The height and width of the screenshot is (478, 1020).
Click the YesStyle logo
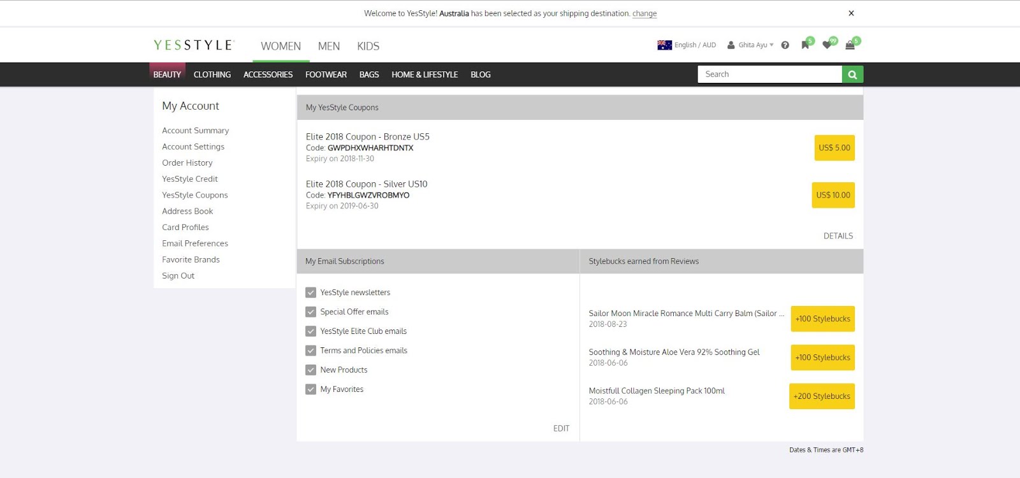pos(194,45)
